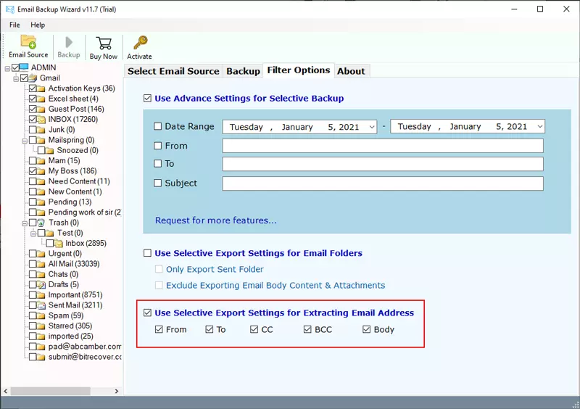Collapse the ADMIN tree node
This screenshot has width=580, height=409.
point(7,68)
